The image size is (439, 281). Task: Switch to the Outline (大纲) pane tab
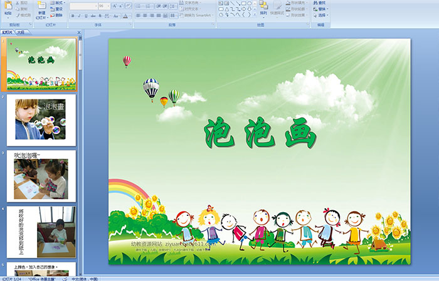point(21,33)
